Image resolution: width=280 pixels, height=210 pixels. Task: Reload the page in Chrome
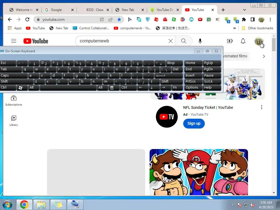[x=27, y=19]
